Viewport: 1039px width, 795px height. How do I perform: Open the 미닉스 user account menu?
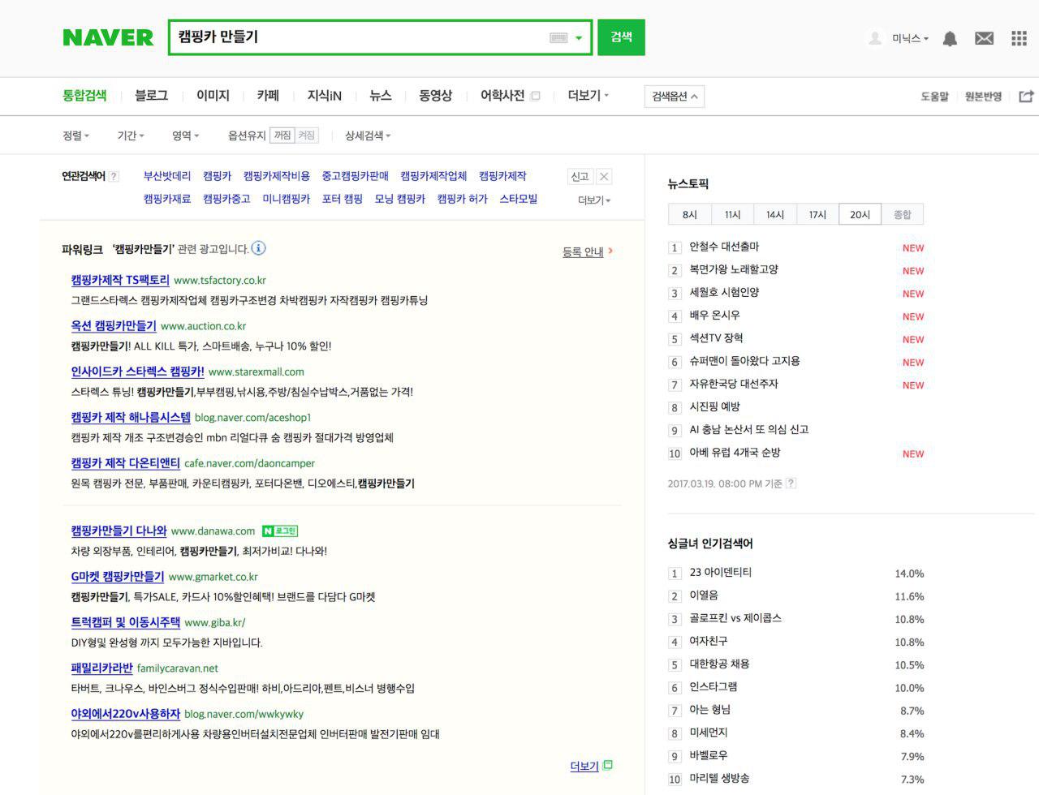(x=910, y=38)
